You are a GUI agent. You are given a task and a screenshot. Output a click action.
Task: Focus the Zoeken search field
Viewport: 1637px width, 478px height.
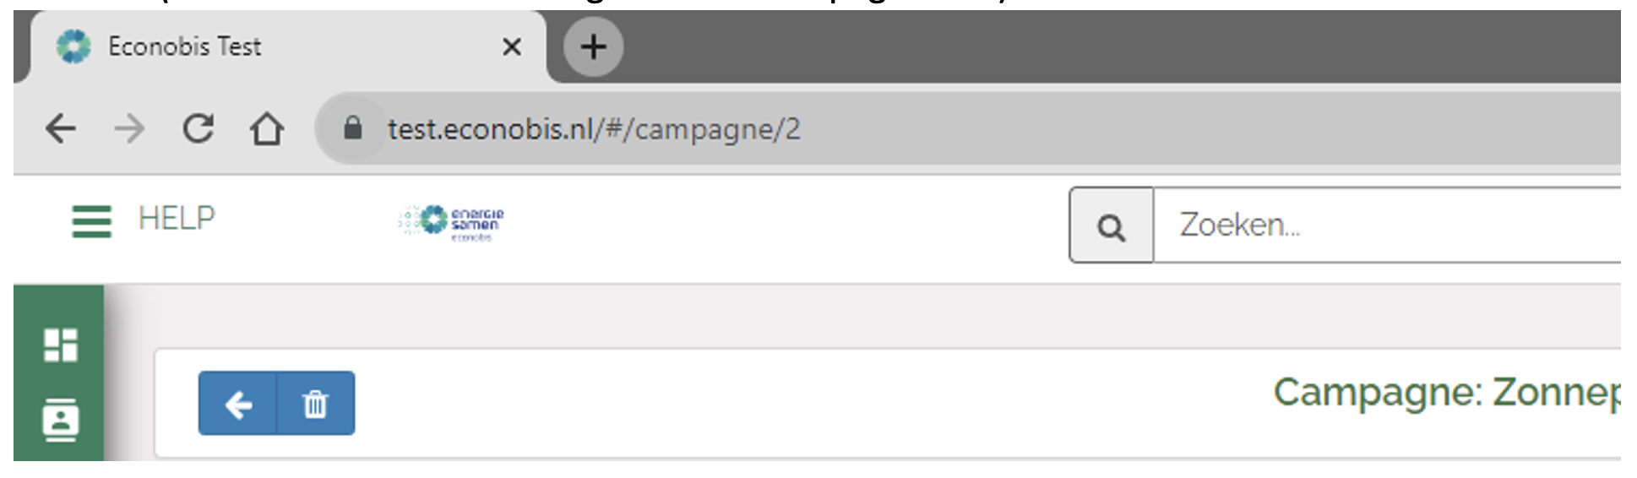[1385, 225]
